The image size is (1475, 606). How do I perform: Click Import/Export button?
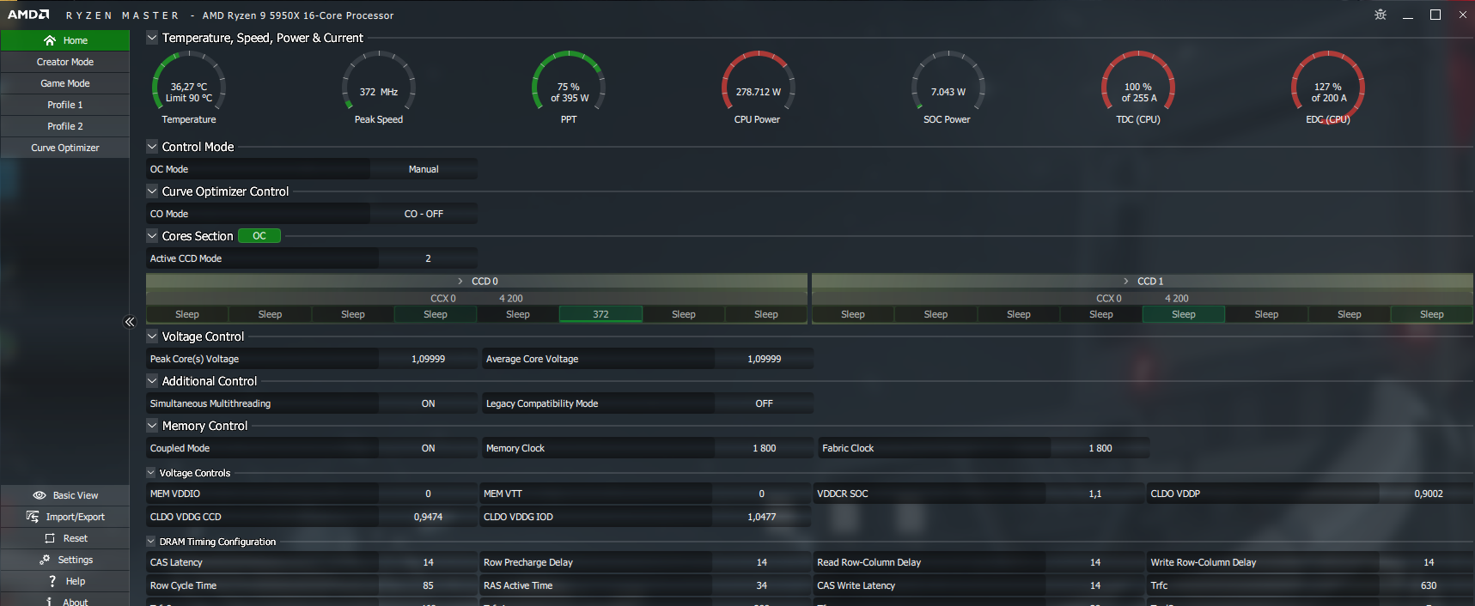click(x=65, y=517)
